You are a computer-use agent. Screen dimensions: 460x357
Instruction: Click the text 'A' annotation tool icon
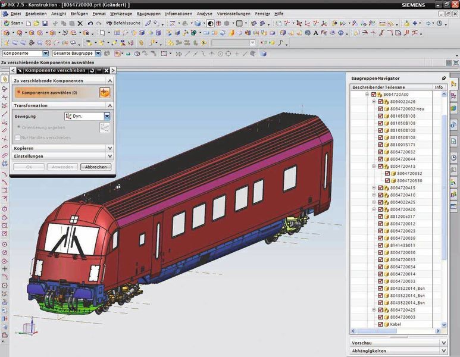315,33
